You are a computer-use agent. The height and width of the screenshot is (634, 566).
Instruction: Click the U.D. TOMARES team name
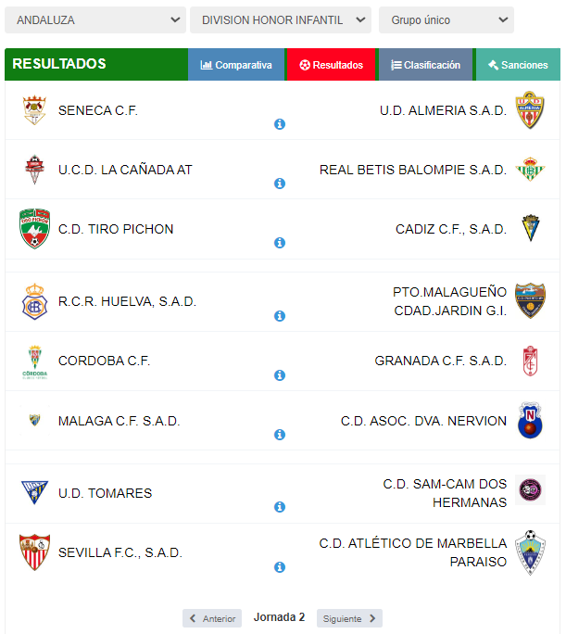coord(105,493)
